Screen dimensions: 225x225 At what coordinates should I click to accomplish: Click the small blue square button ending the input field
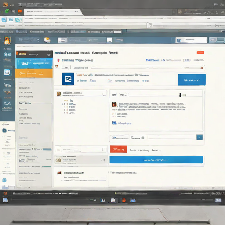point(200,138)
